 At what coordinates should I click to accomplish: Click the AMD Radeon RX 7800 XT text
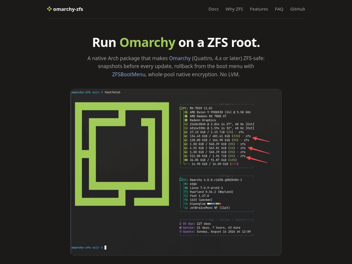pyautogui.click(x=208, y=116)
